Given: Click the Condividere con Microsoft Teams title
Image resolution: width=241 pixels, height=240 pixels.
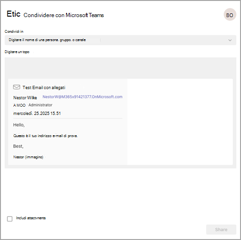Looking at the screenshot, I should point(64,15).
